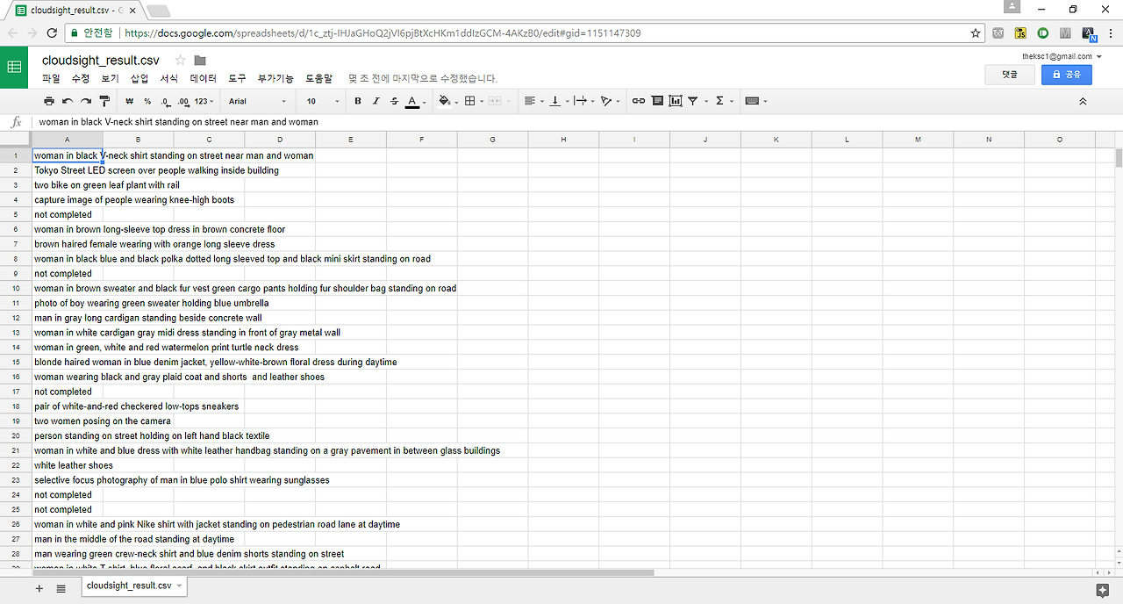Viewport: 1123px width, 604px height.
Task: Reload the page in the browser
Action: pyautogui.click(x=52, y=33)
